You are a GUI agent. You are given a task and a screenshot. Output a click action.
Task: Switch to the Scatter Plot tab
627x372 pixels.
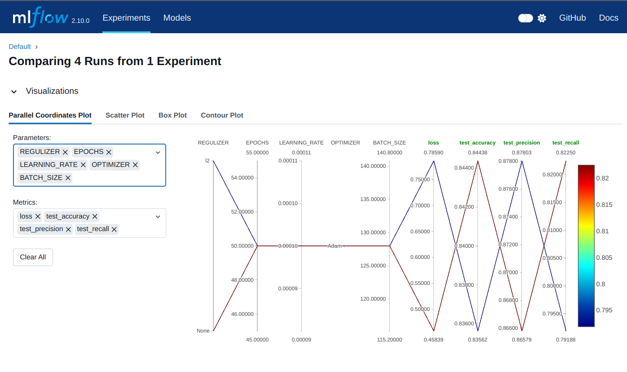click(125, 115)
